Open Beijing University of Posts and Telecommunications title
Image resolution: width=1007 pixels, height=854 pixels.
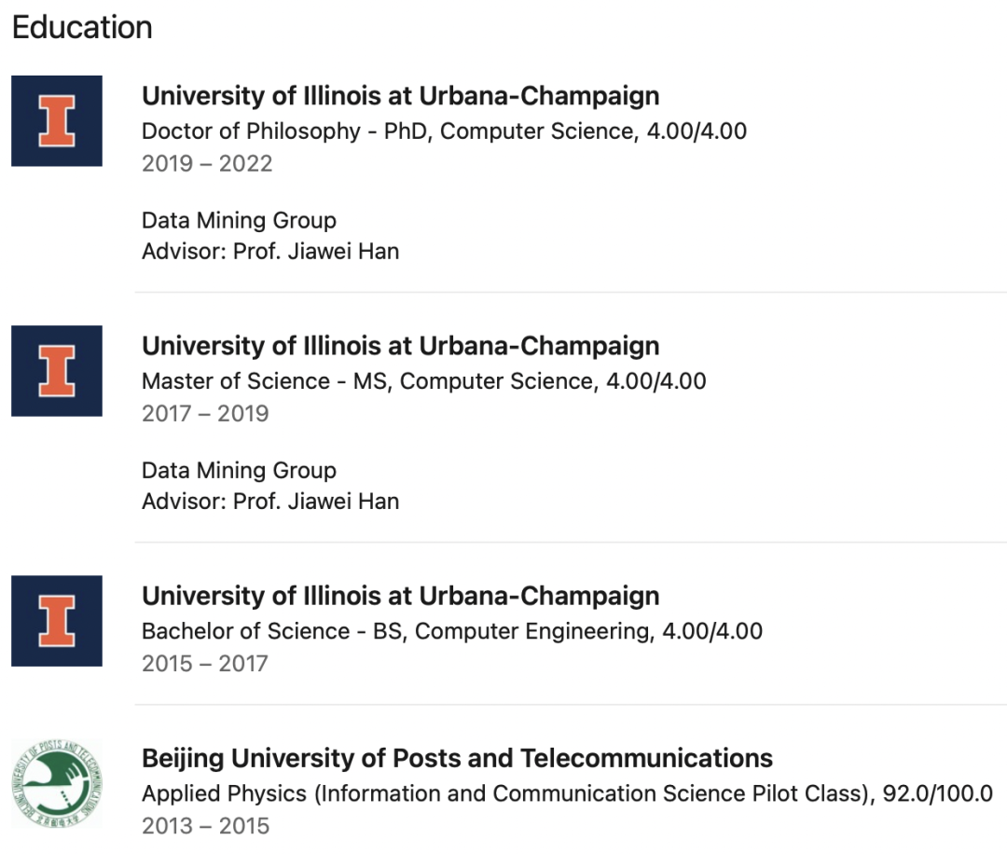(457, 758)
